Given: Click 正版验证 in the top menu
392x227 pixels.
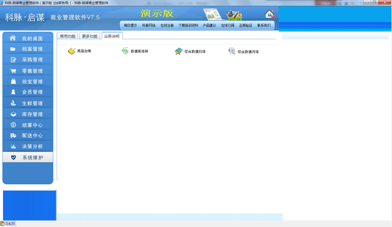Looking at the screenshot, I should pos(246,25).
